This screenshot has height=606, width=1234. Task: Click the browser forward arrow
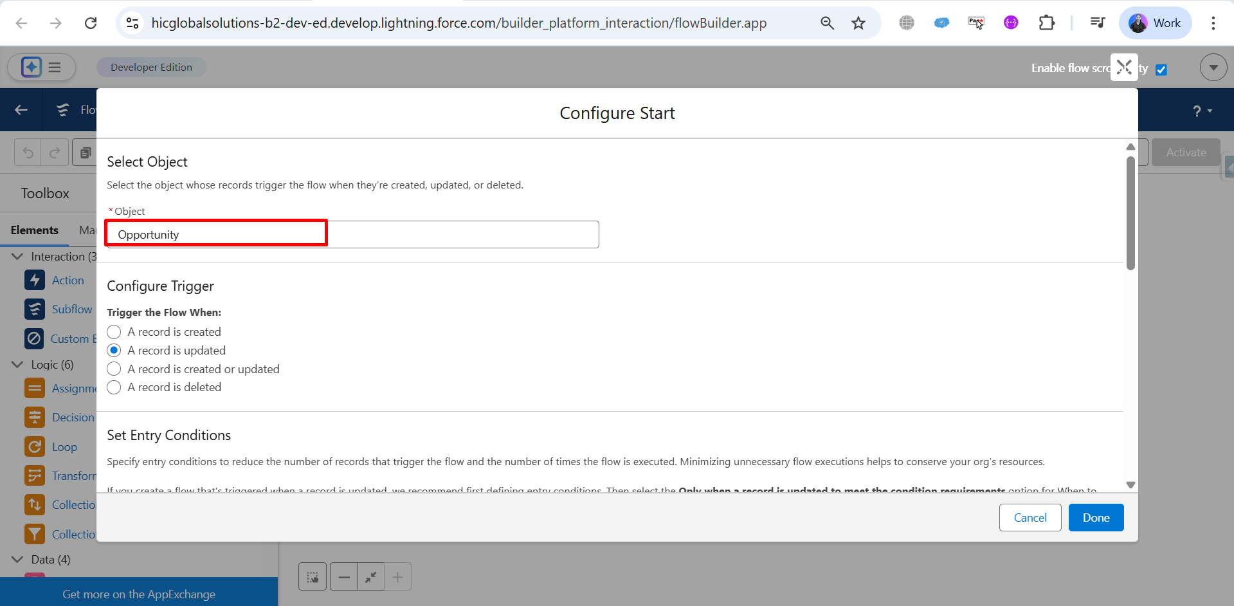(56, 23)
